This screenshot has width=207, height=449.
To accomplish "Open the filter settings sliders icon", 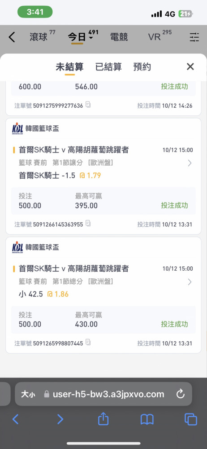I will [194, 37].
